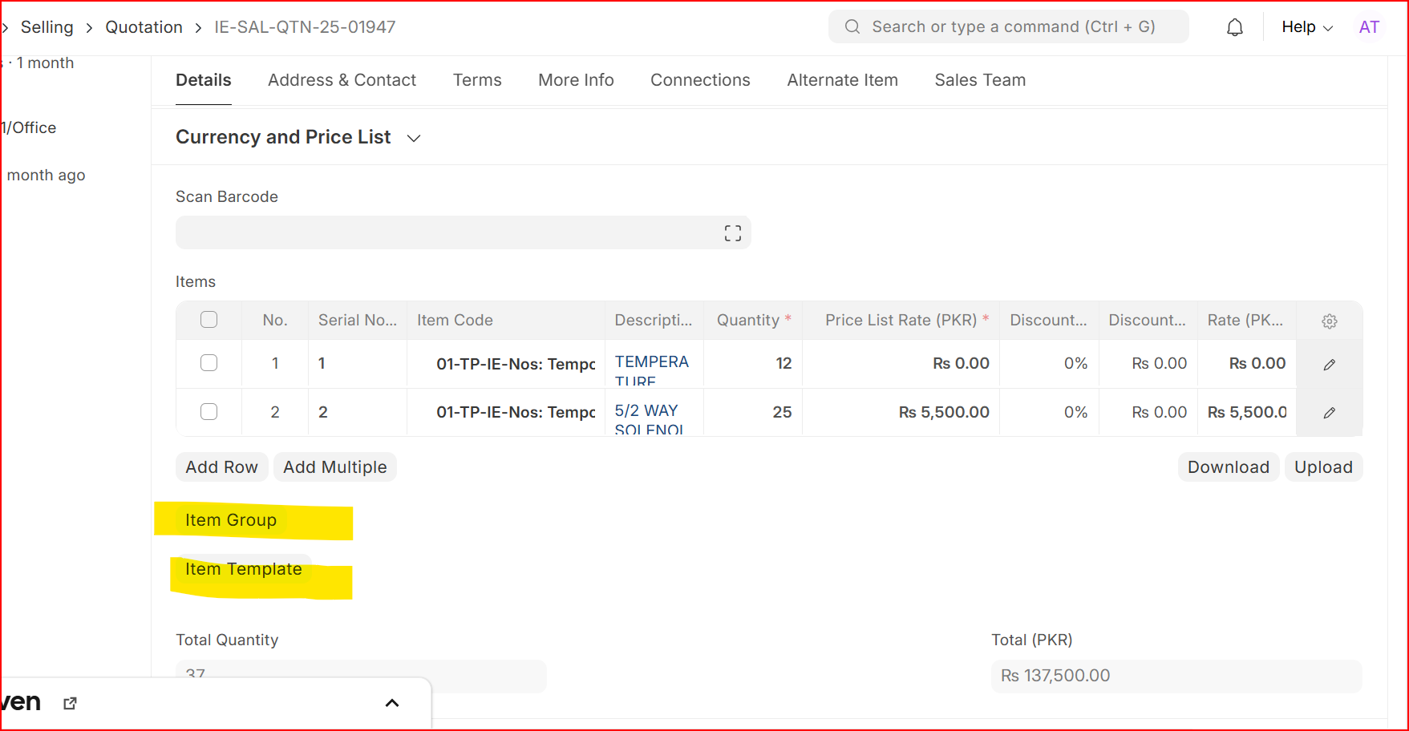
Task: Check the checkbox for item row 2
Action: pyautogui.click(x=209, y=411)
